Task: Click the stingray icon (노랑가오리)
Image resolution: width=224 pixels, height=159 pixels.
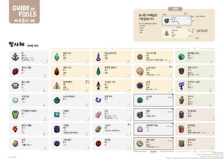Action: tap(140, 71)
